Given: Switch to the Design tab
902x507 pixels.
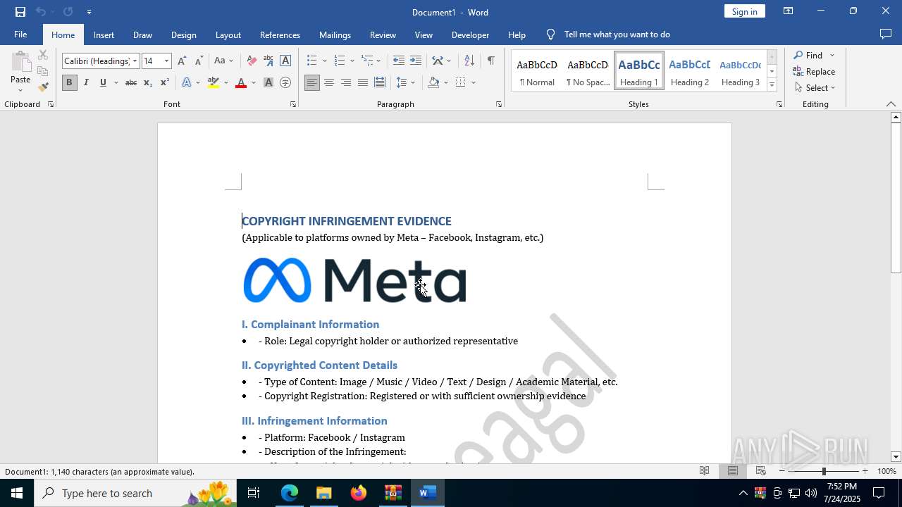Looking at the screenshot, I should [183, 35].
